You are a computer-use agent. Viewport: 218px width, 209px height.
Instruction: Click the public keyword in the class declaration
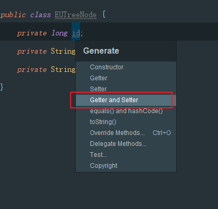[x=13, y=15]
